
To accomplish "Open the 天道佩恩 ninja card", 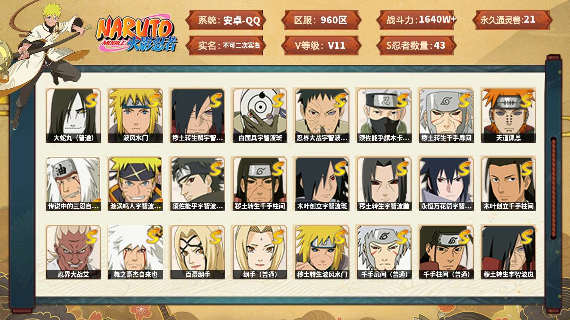I will [508, 116].
